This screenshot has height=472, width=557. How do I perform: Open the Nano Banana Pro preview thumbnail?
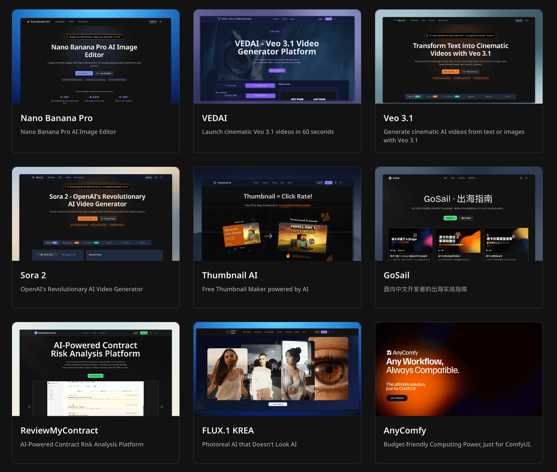[96, 57]
